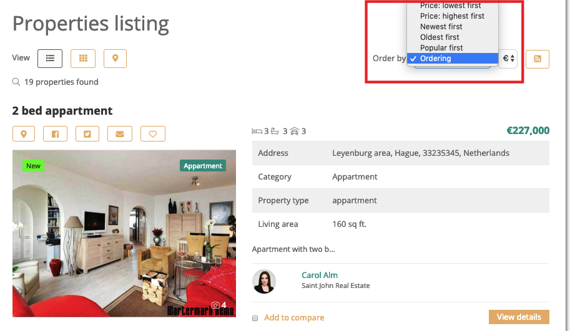Share property on Facebook
The width and height of the screenshot is (570, 331).
(x=55, y=133)
